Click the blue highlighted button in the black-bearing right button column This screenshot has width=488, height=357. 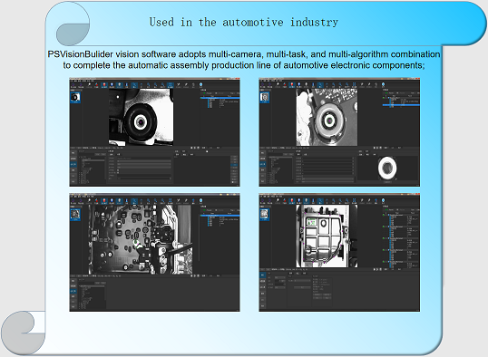(235, 165)
